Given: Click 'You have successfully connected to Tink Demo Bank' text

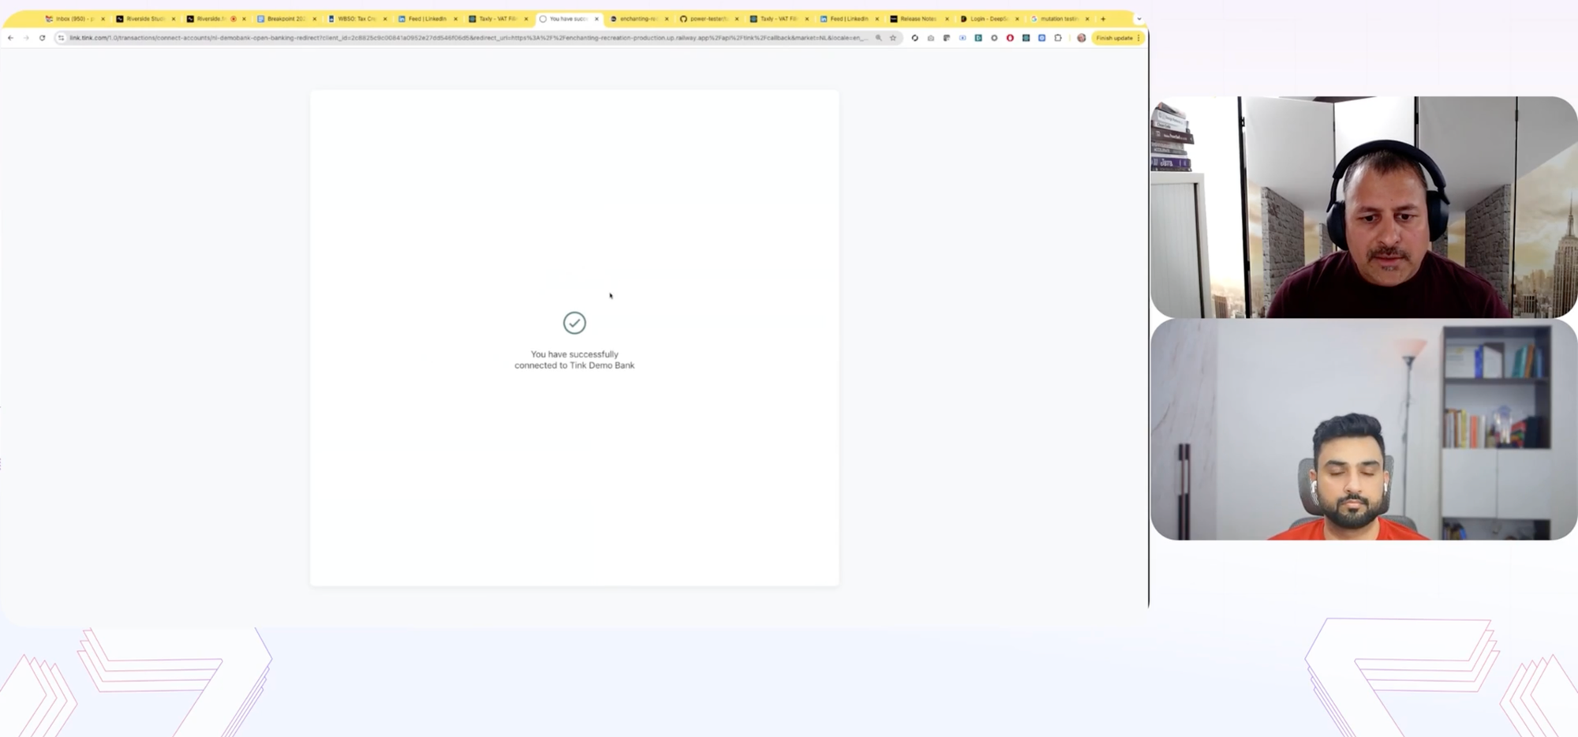Looking at the screenshot, I should pyautogui.click(x=574, y=360).
